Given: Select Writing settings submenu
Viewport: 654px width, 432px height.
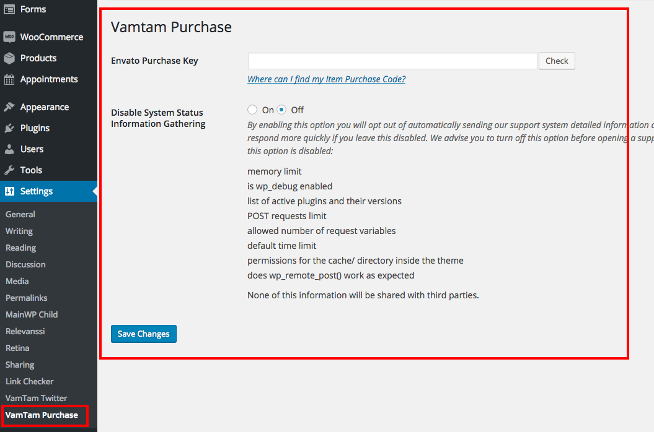Looking at the screenshot, I should tap(19, 231).
